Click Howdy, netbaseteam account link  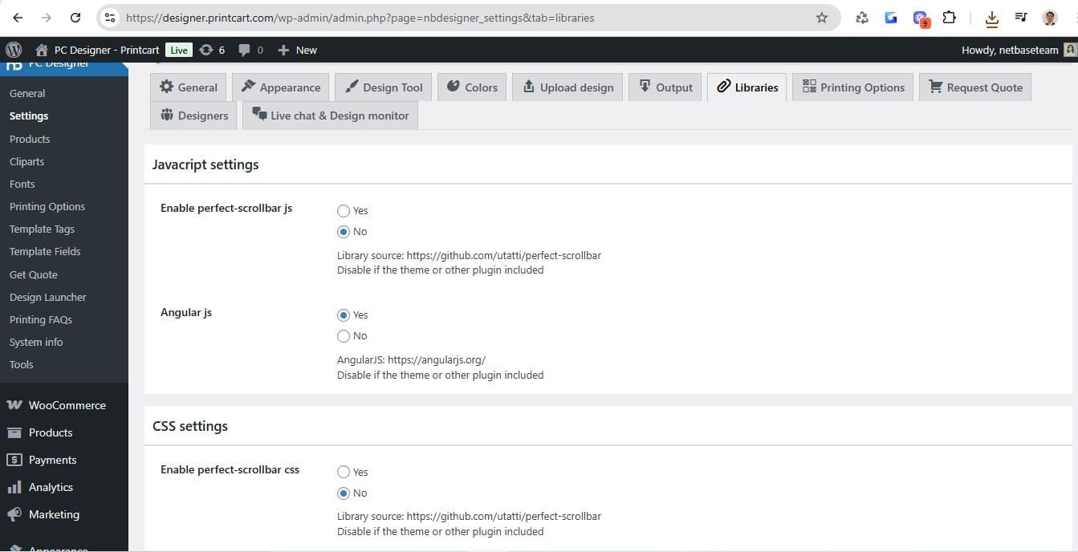coord(1010,50)
